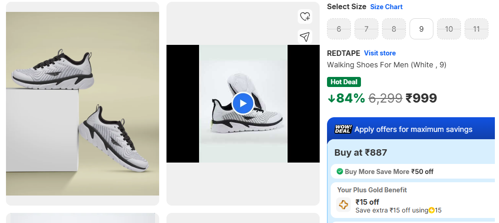Viewport: 499px width, 223px height.
Task: Click the Plus Gold benefit icon
Action: pos(344,205)
